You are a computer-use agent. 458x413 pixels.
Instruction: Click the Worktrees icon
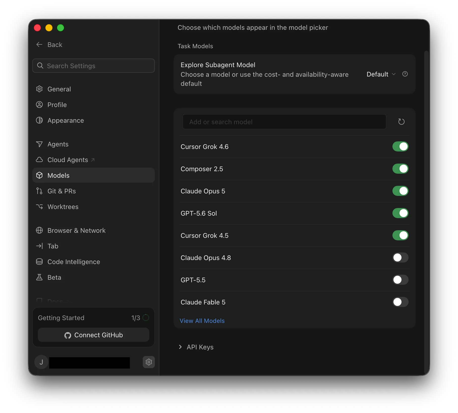click(x=39, y=206)
